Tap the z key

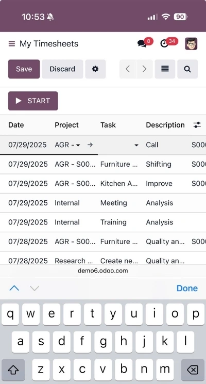point(41,370)
